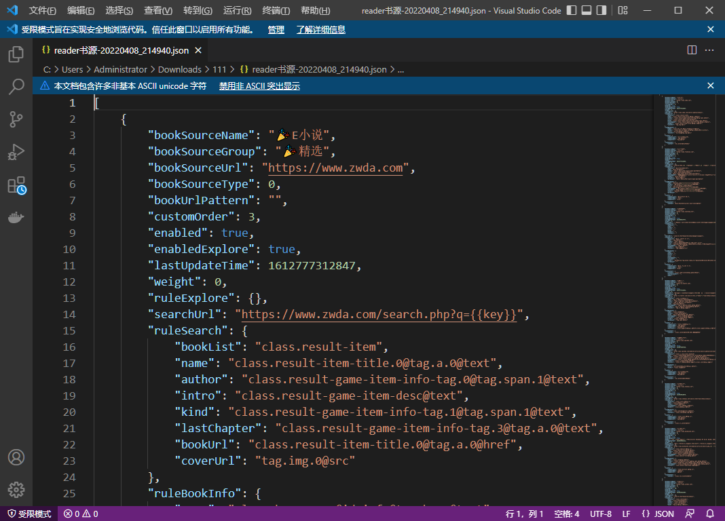Open the 终端(T) menu
The width and height of the screenshot is (725, 521).
point(276,10)
